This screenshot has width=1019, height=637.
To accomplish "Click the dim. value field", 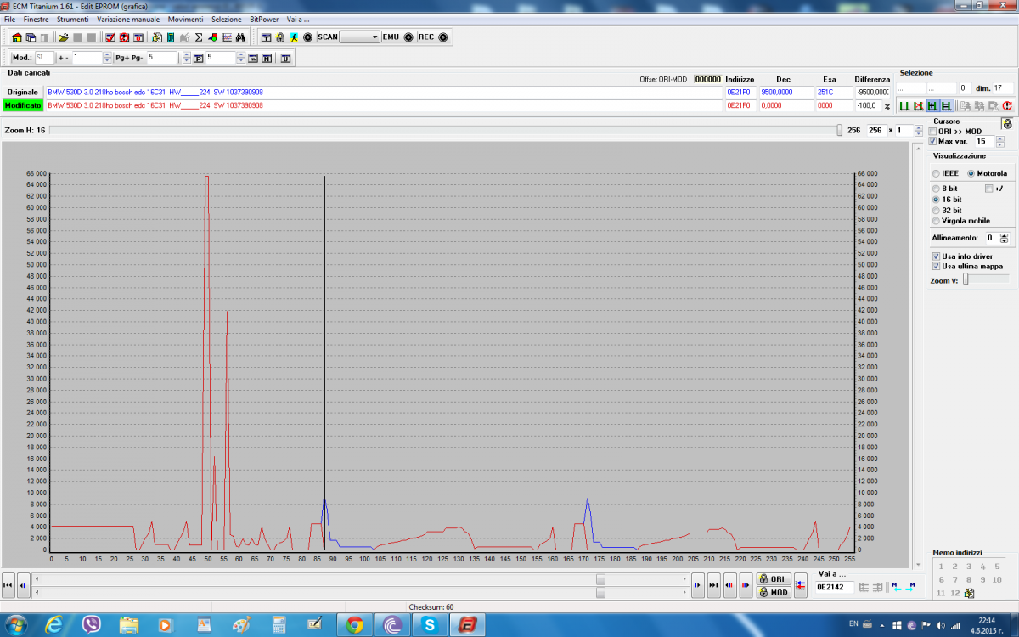I will tap(1003, 88).
